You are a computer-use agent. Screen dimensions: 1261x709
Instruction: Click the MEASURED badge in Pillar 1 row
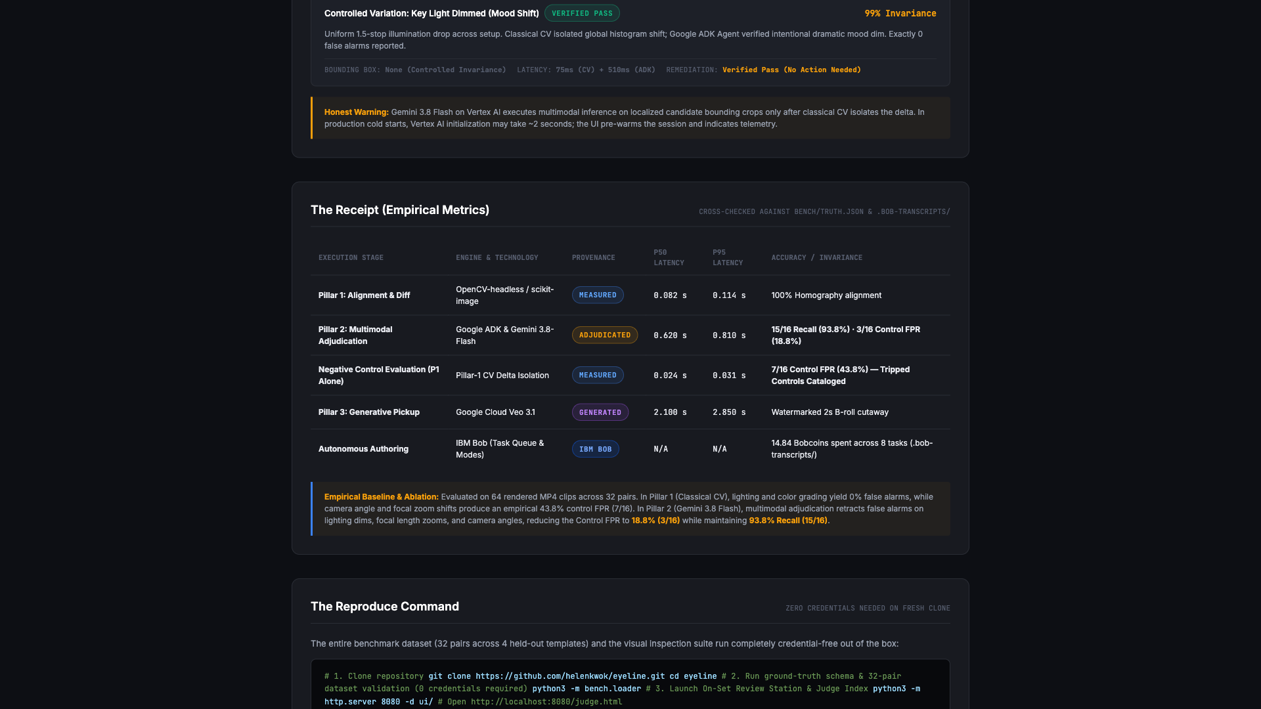click(598, 295)
